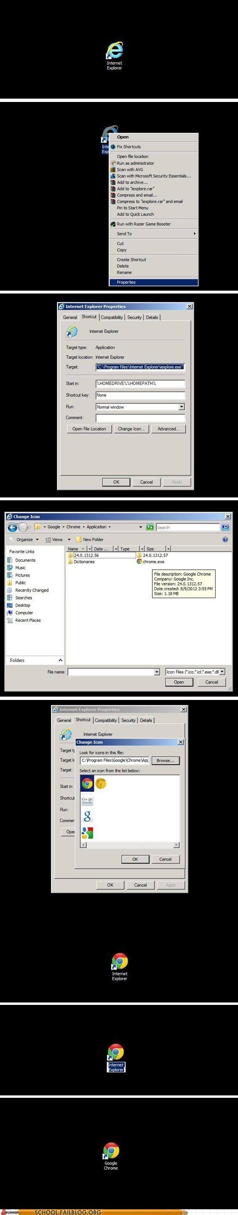Open the File name history dropdown arrow

(x=157, y=672)
